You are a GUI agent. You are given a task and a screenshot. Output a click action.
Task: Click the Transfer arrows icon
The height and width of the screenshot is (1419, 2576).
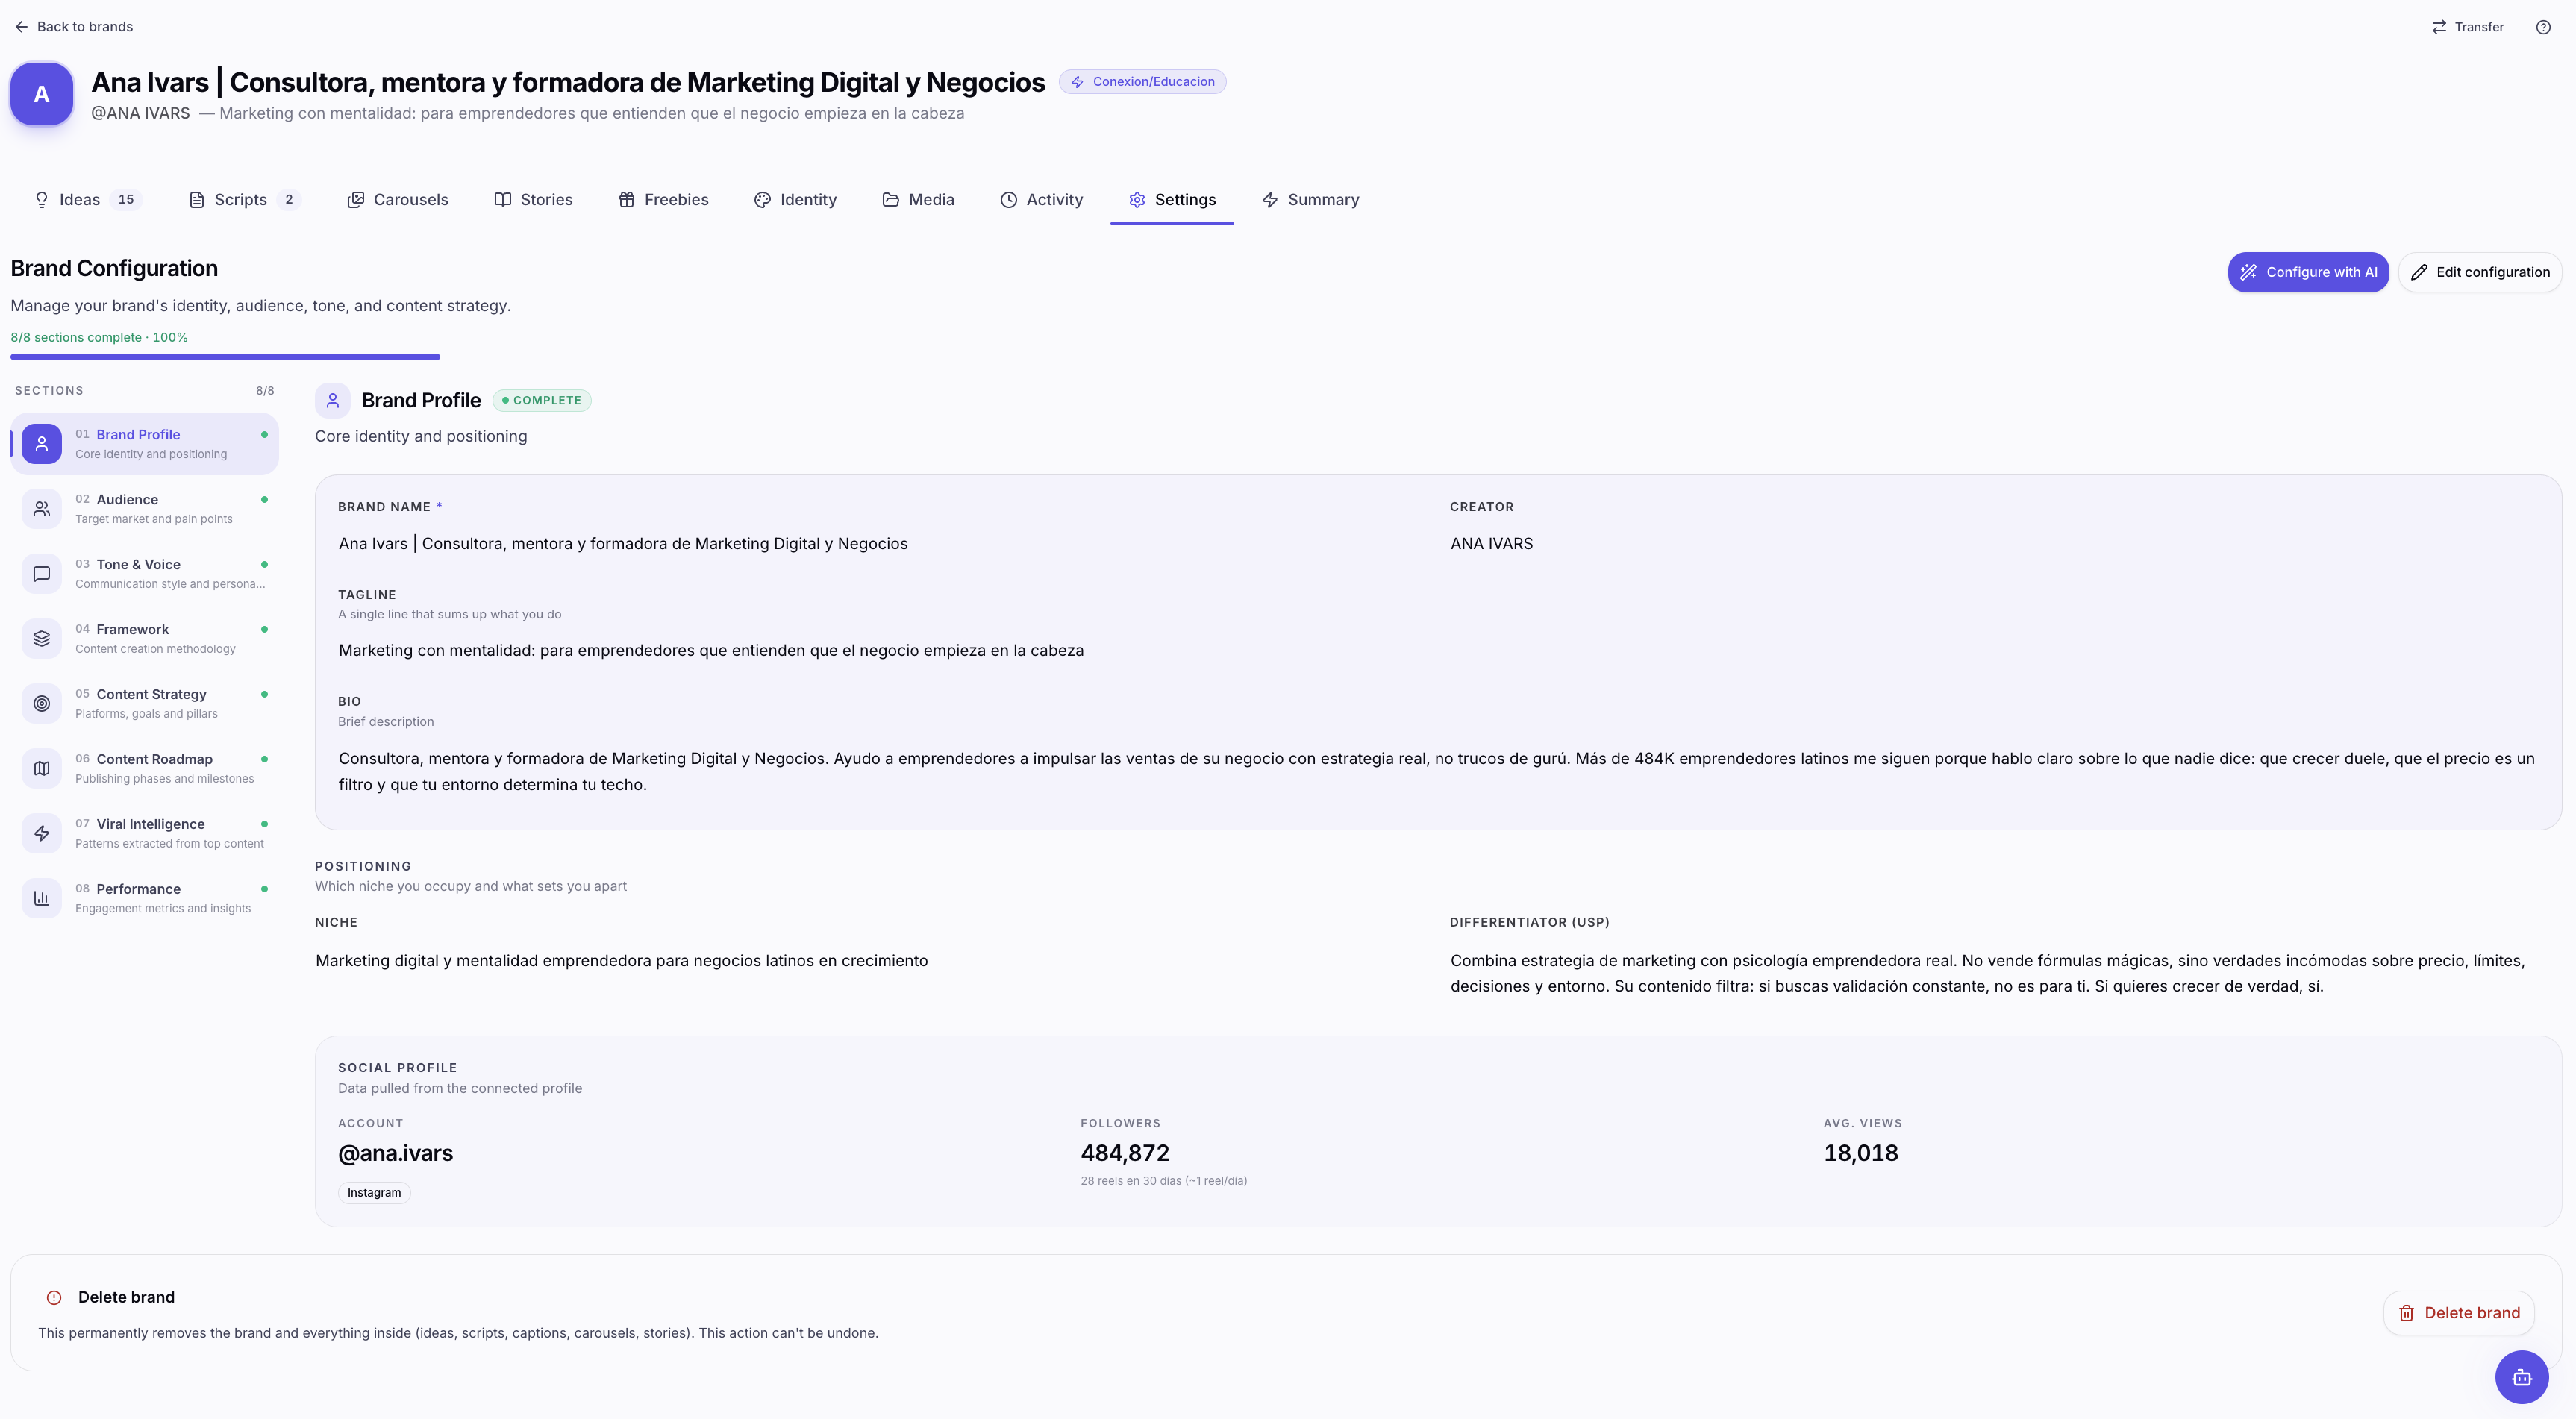click(2439, 27)
